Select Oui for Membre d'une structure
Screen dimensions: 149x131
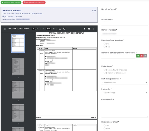(x=105, y=44)
